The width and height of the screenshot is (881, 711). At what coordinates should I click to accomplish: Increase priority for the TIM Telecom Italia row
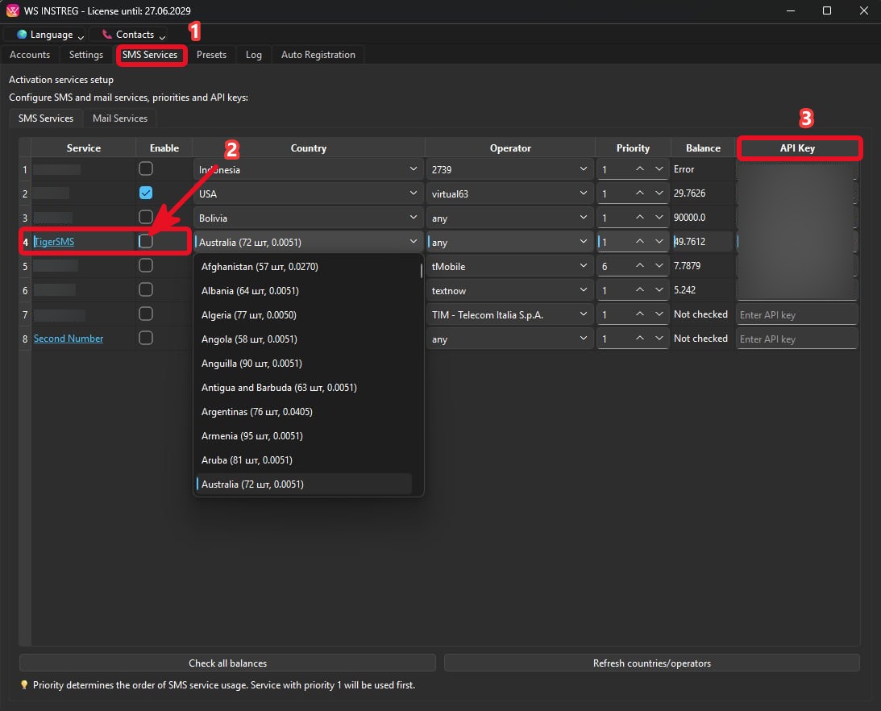tap(639, 314)
